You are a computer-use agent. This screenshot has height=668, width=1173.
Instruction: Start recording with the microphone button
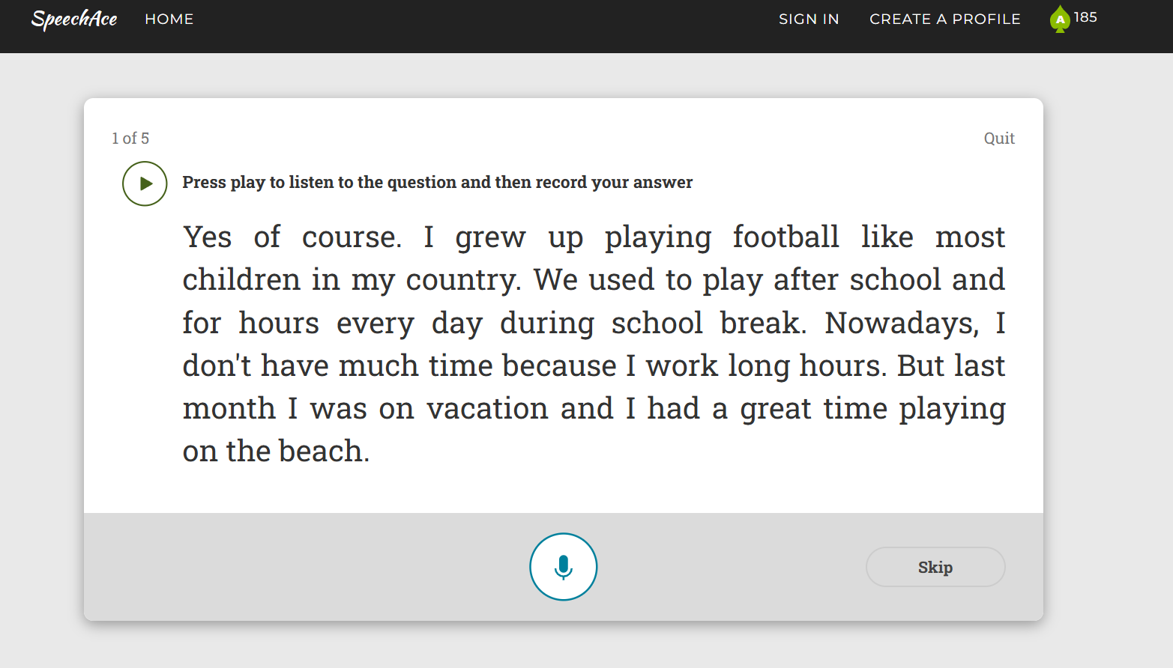(x=563, y=567)
